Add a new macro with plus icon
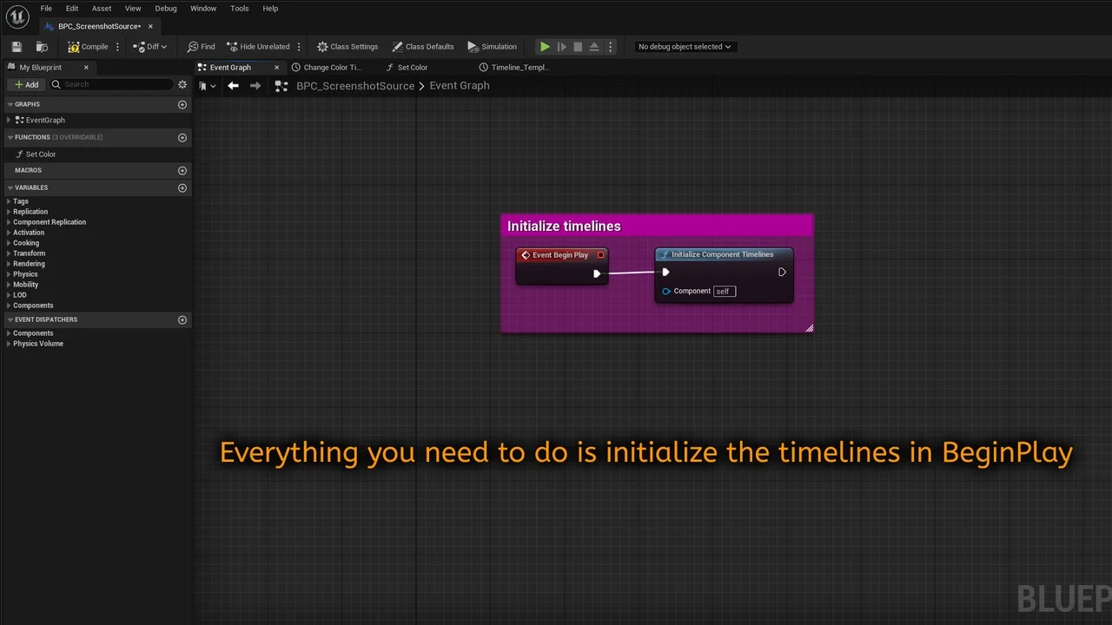The width and height of the screenshot is (1112, 625). [x=182, y=171]
